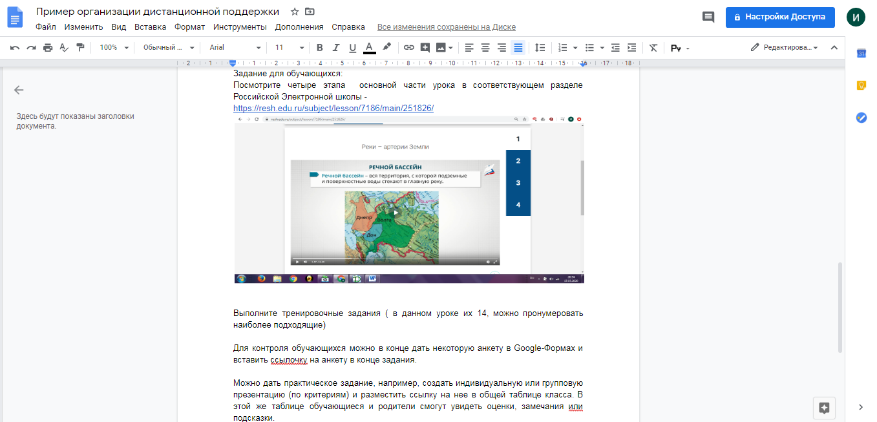Click the Clear formatting icon
Viewport: 877px width, 422px height.
click(653, 48)
